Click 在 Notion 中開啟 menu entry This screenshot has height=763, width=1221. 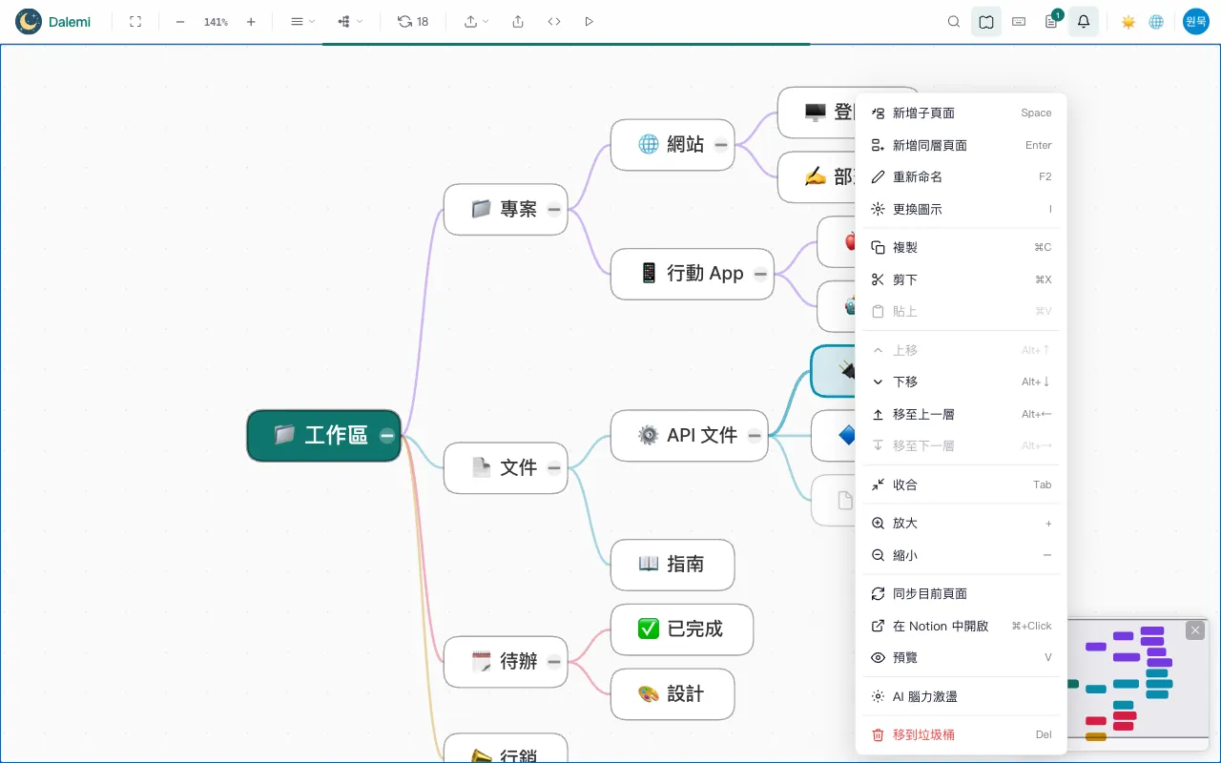click(x=962, y=626)
